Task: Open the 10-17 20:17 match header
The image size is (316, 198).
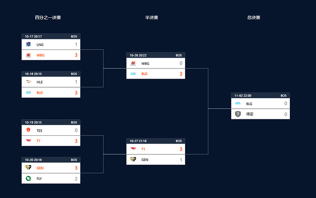Action: point(51,36)
